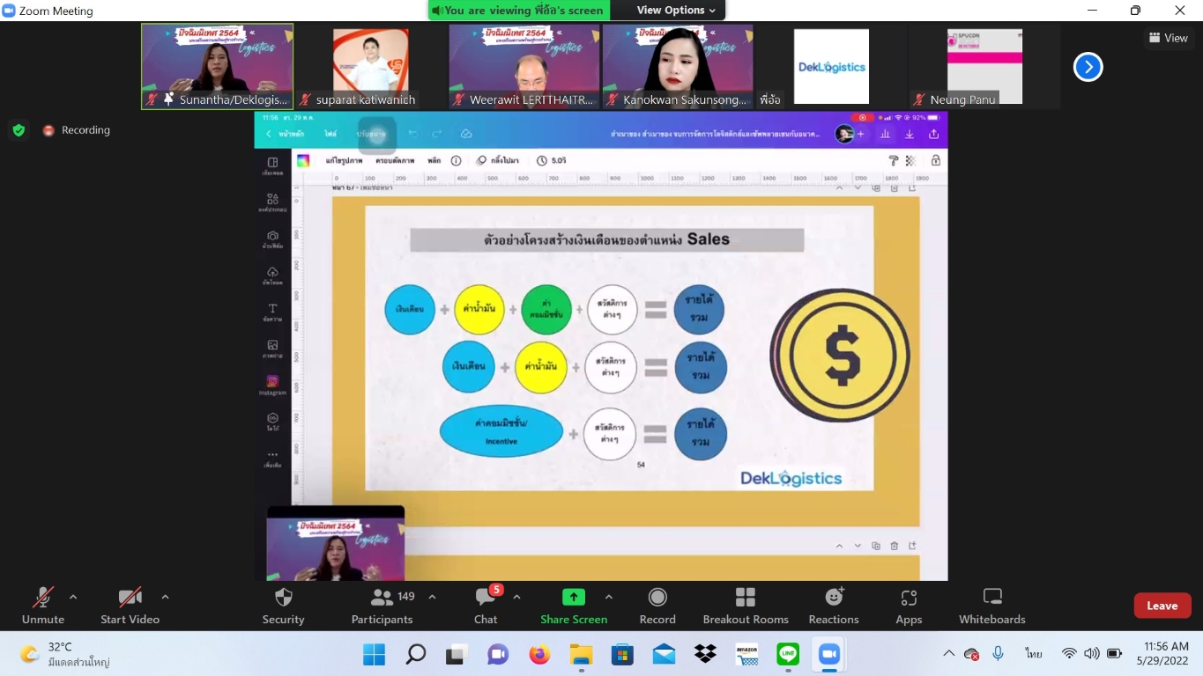Viewport: 1203px width, 676px height.
Task: Open the Participants panel
Action: coord(382,606)
